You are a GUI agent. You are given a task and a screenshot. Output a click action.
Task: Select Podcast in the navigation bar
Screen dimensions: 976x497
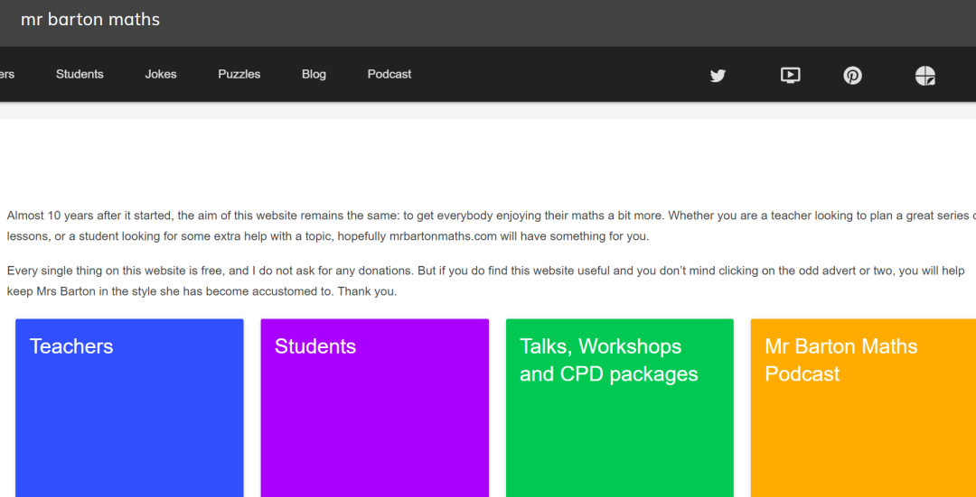click(x=389, y=74)
